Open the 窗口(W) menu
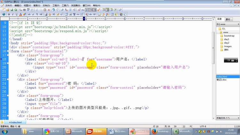The image size is (240, 135). [x=87, y=5]
